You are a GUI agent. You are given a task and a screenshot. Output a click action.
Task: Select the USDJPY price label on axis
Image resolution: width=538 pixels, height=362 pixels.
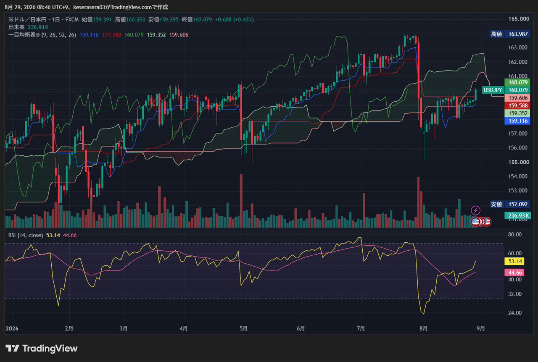pos(493,90)
